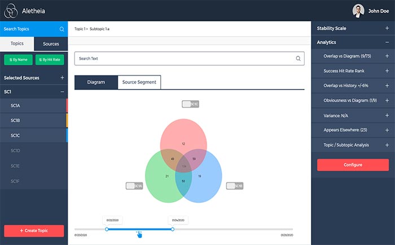This screenshot has width=395, height=245.
Task: Click the Search Topics magnifier icon
Action: click(x=62, y=29)
